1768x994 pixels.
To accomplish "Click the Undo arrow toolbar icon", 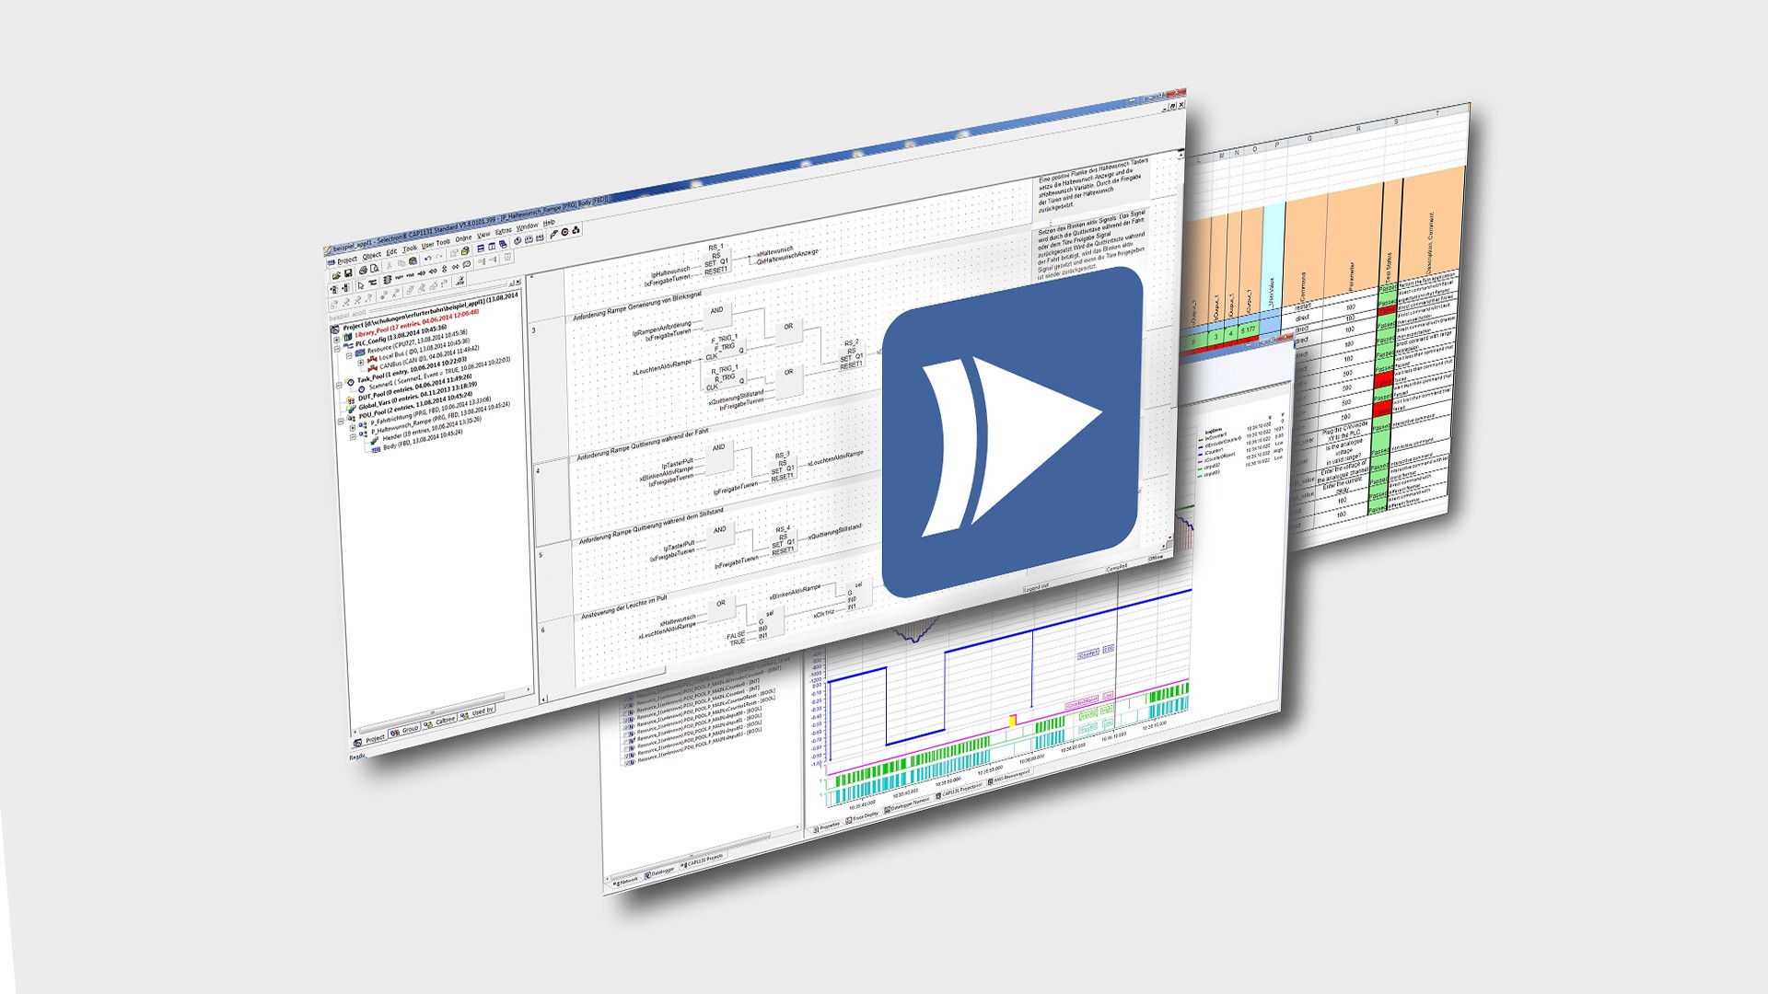I will tap(428, 259).
